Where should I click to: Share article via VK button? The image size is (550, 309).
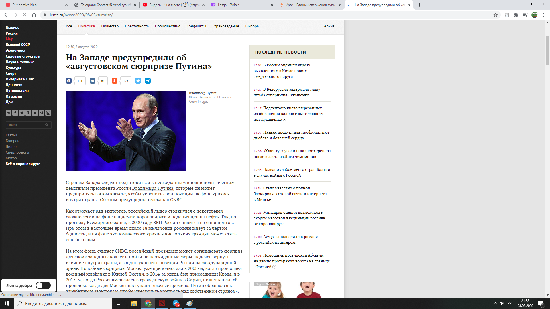[x=93, y=81]
